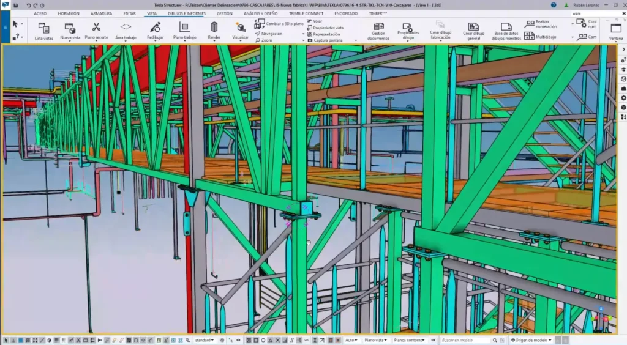Open the HORMIGÓN ribbon tab
Screen dimensions: 627x345
click(x=69, y=13)
